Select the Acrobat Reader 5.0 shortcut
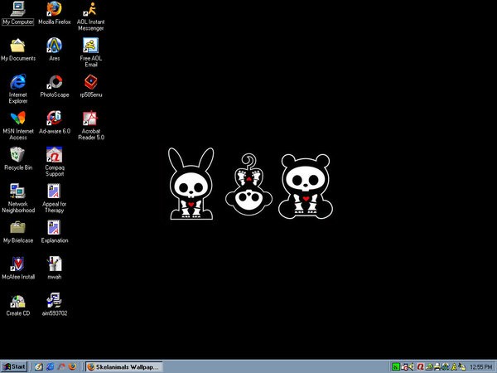Viewport: 497px width, 373px height. 90,125
